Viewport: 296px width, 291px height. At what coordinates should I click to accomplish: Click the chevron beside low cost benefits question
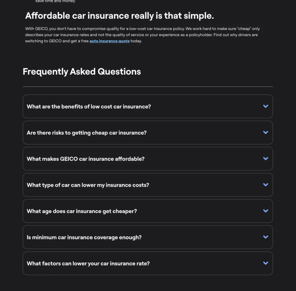point(265,106)
